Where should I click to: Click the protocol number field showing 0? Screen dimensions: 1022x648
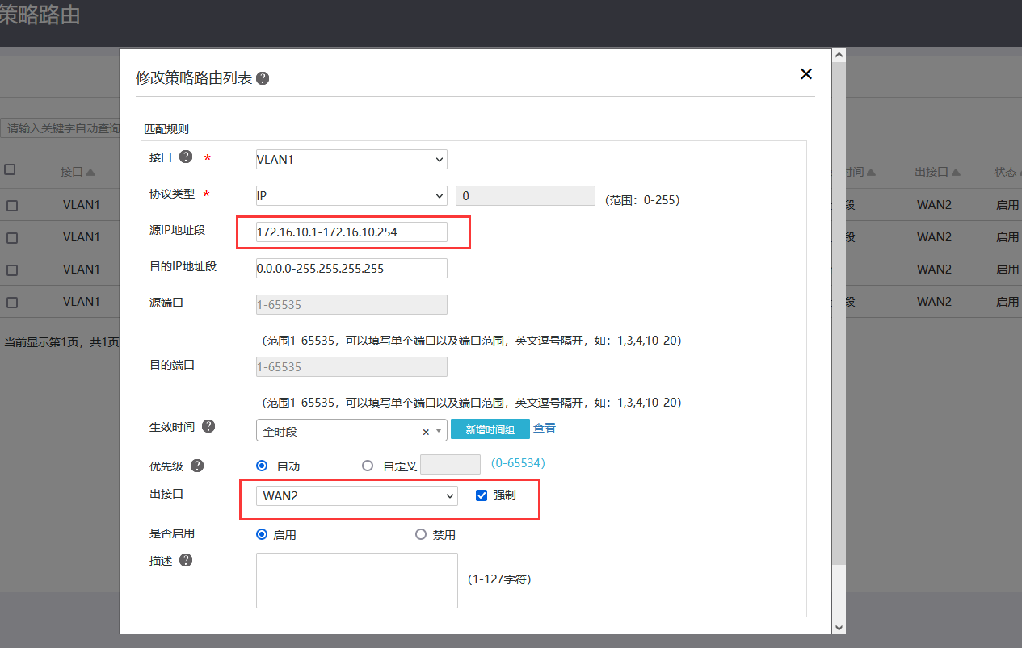526,195
